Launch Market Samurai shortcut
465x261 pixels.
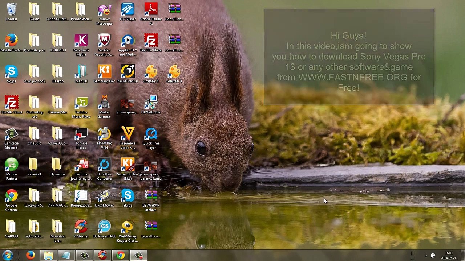tap(104, 107)
